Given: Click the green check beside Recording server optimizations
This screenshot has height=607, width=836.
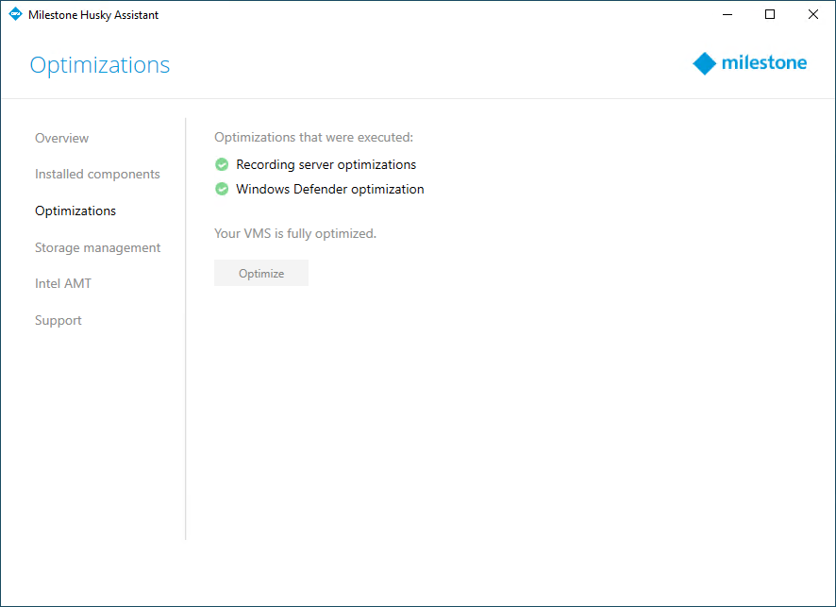Looking at the screenshot, I should [x=222, y=165].
